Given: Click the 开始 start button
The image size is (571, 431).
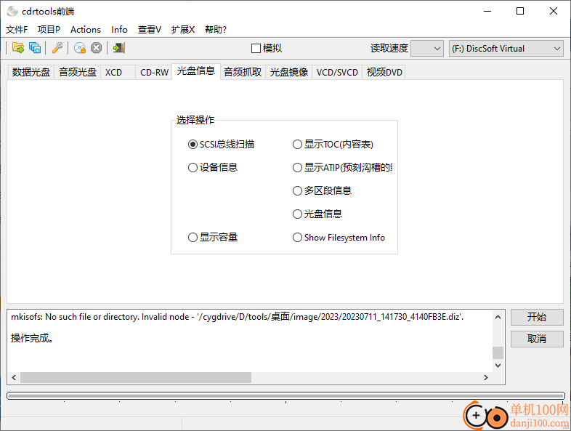Looking at the screenshot, I should tap(537, 317).
